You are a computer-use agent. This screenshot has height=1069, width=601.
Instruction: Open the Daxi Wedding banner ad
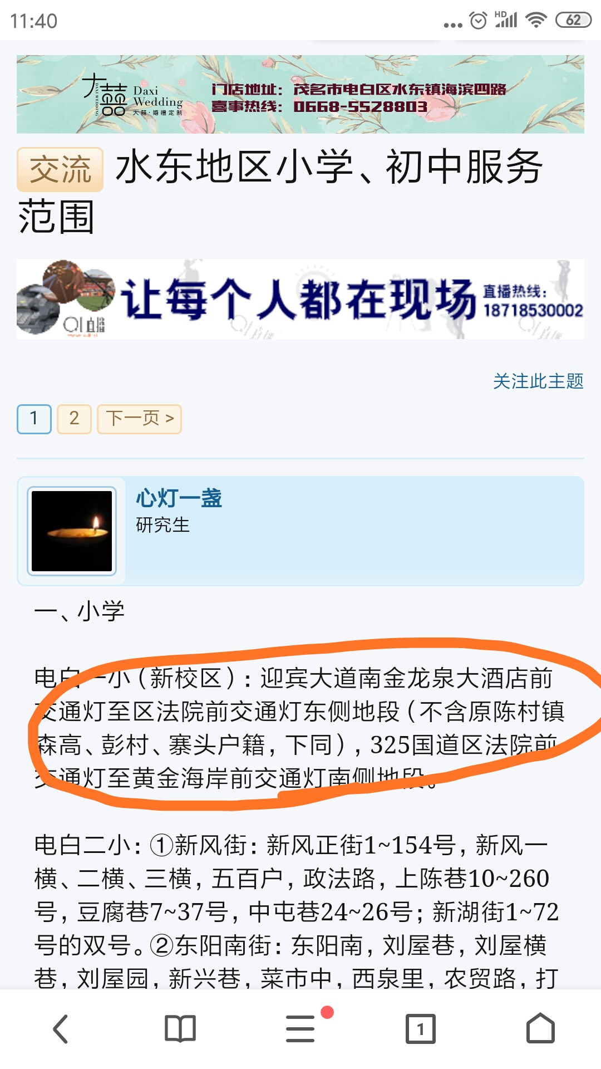[x=300, y=94]
